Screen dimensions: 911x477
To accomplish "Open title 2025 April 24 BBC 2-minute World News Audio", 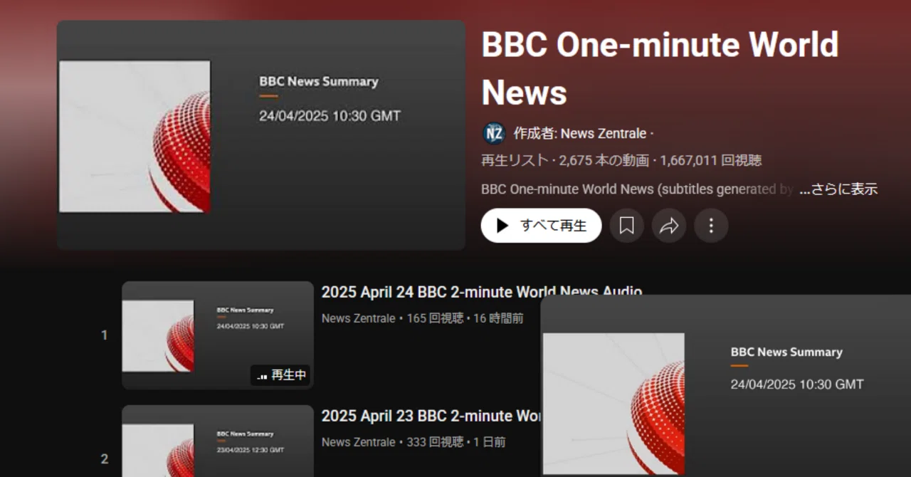I will tap(482, 292).
